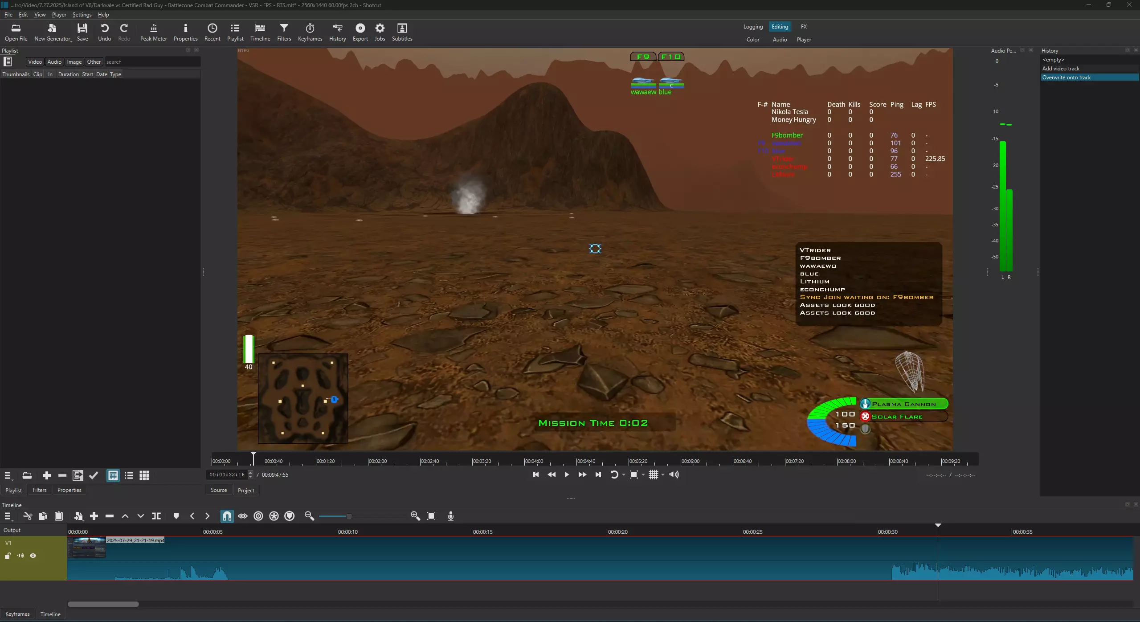Adjust the timeline zoom slider

point(349,516)
